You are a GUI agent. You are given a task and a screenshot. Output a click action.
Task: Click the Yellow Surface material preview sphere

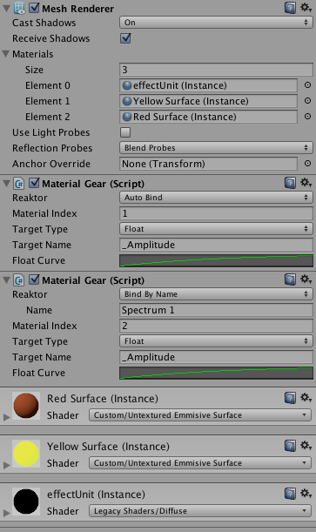(26, 454)
